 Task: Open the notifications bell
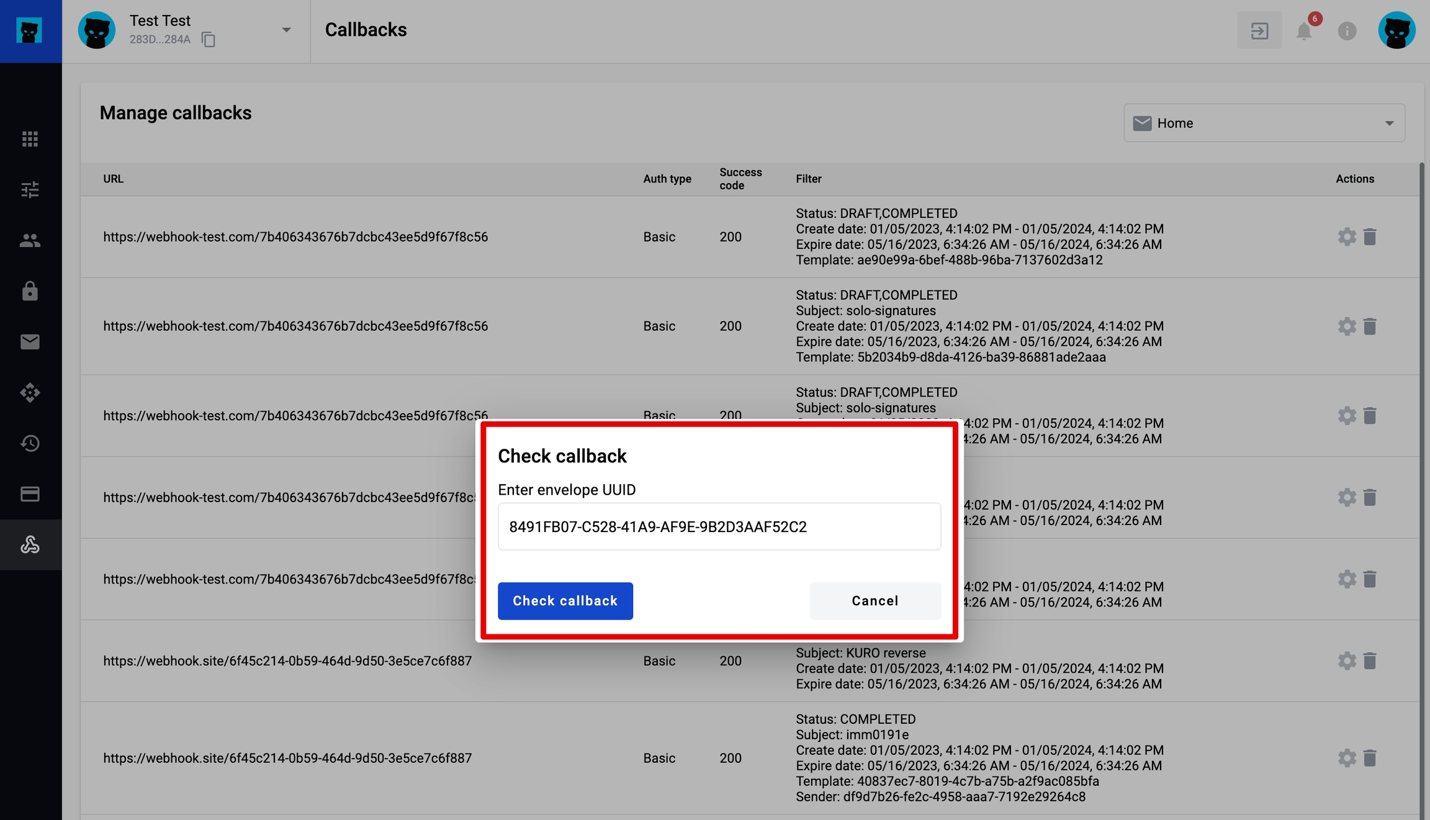1304,30
